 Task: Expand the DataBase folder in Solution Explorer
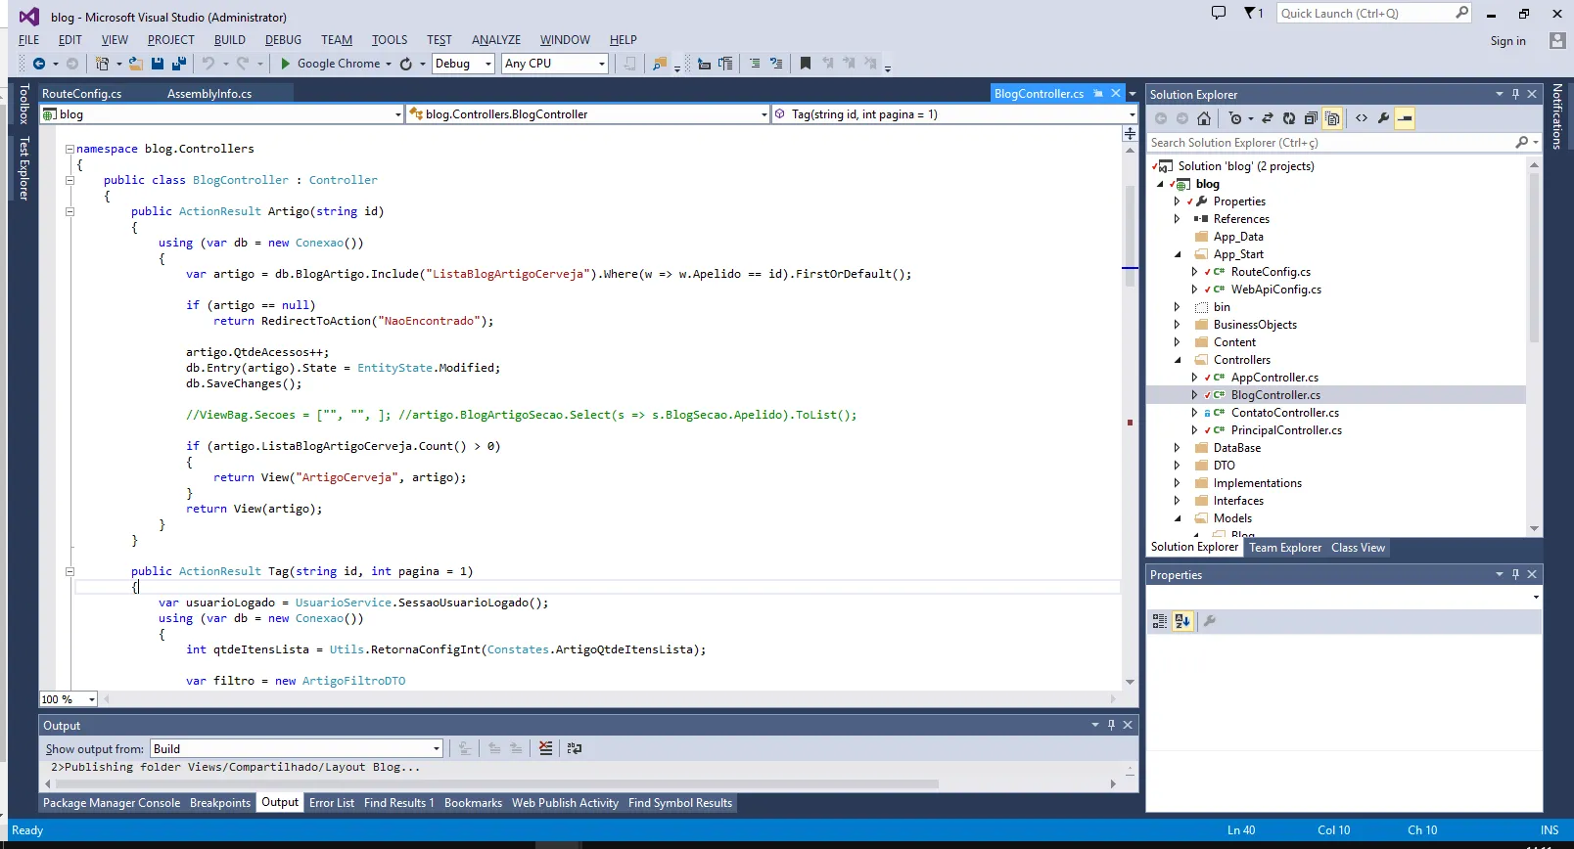pos(1178,448)
